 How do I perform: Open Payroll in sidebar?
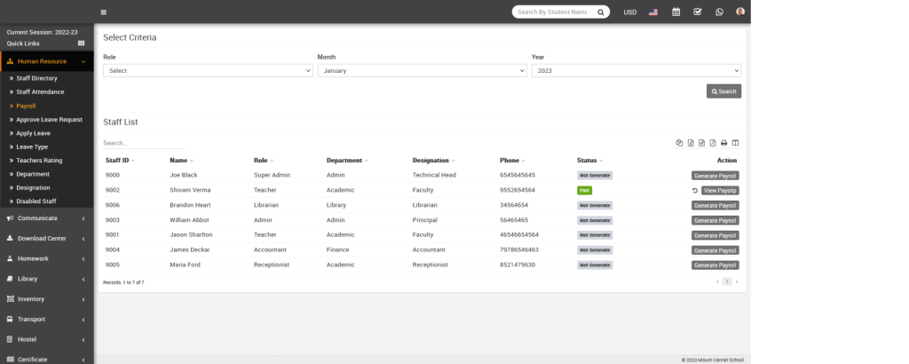click(x=26, y=106)
